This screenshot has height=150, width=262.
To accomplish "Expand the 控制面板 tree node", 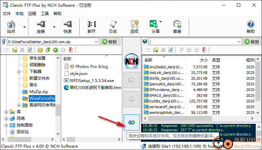I will (x=6, y=125).
